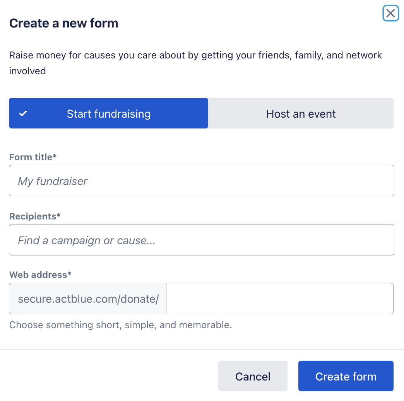This screenshot has height=401, width=404.
Task: Click the empty Web address slug field
Action: click(x=279, y=299)
